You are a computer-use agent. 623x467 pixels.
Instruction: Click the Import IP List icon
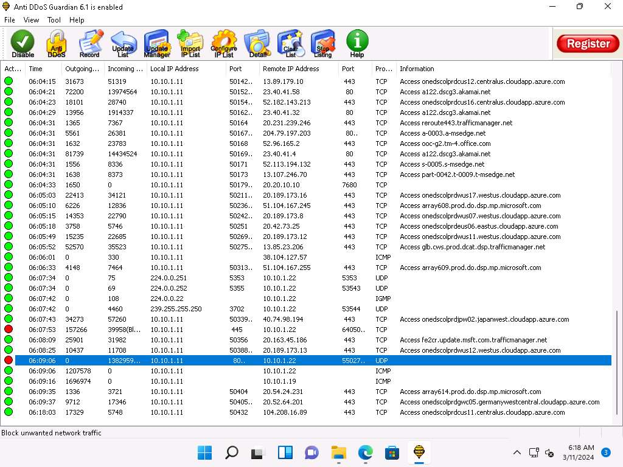pos(190,44)
